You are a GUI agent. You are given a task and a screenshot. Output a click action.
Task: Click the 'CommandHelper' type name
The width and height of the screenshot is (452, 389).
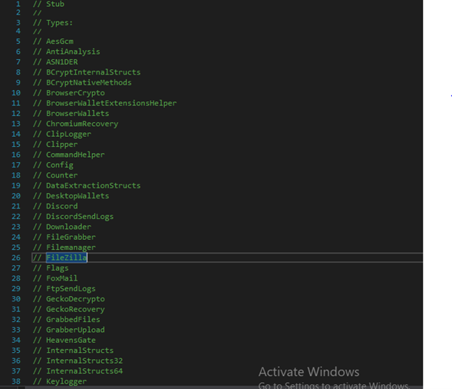(x=75, y=155)
